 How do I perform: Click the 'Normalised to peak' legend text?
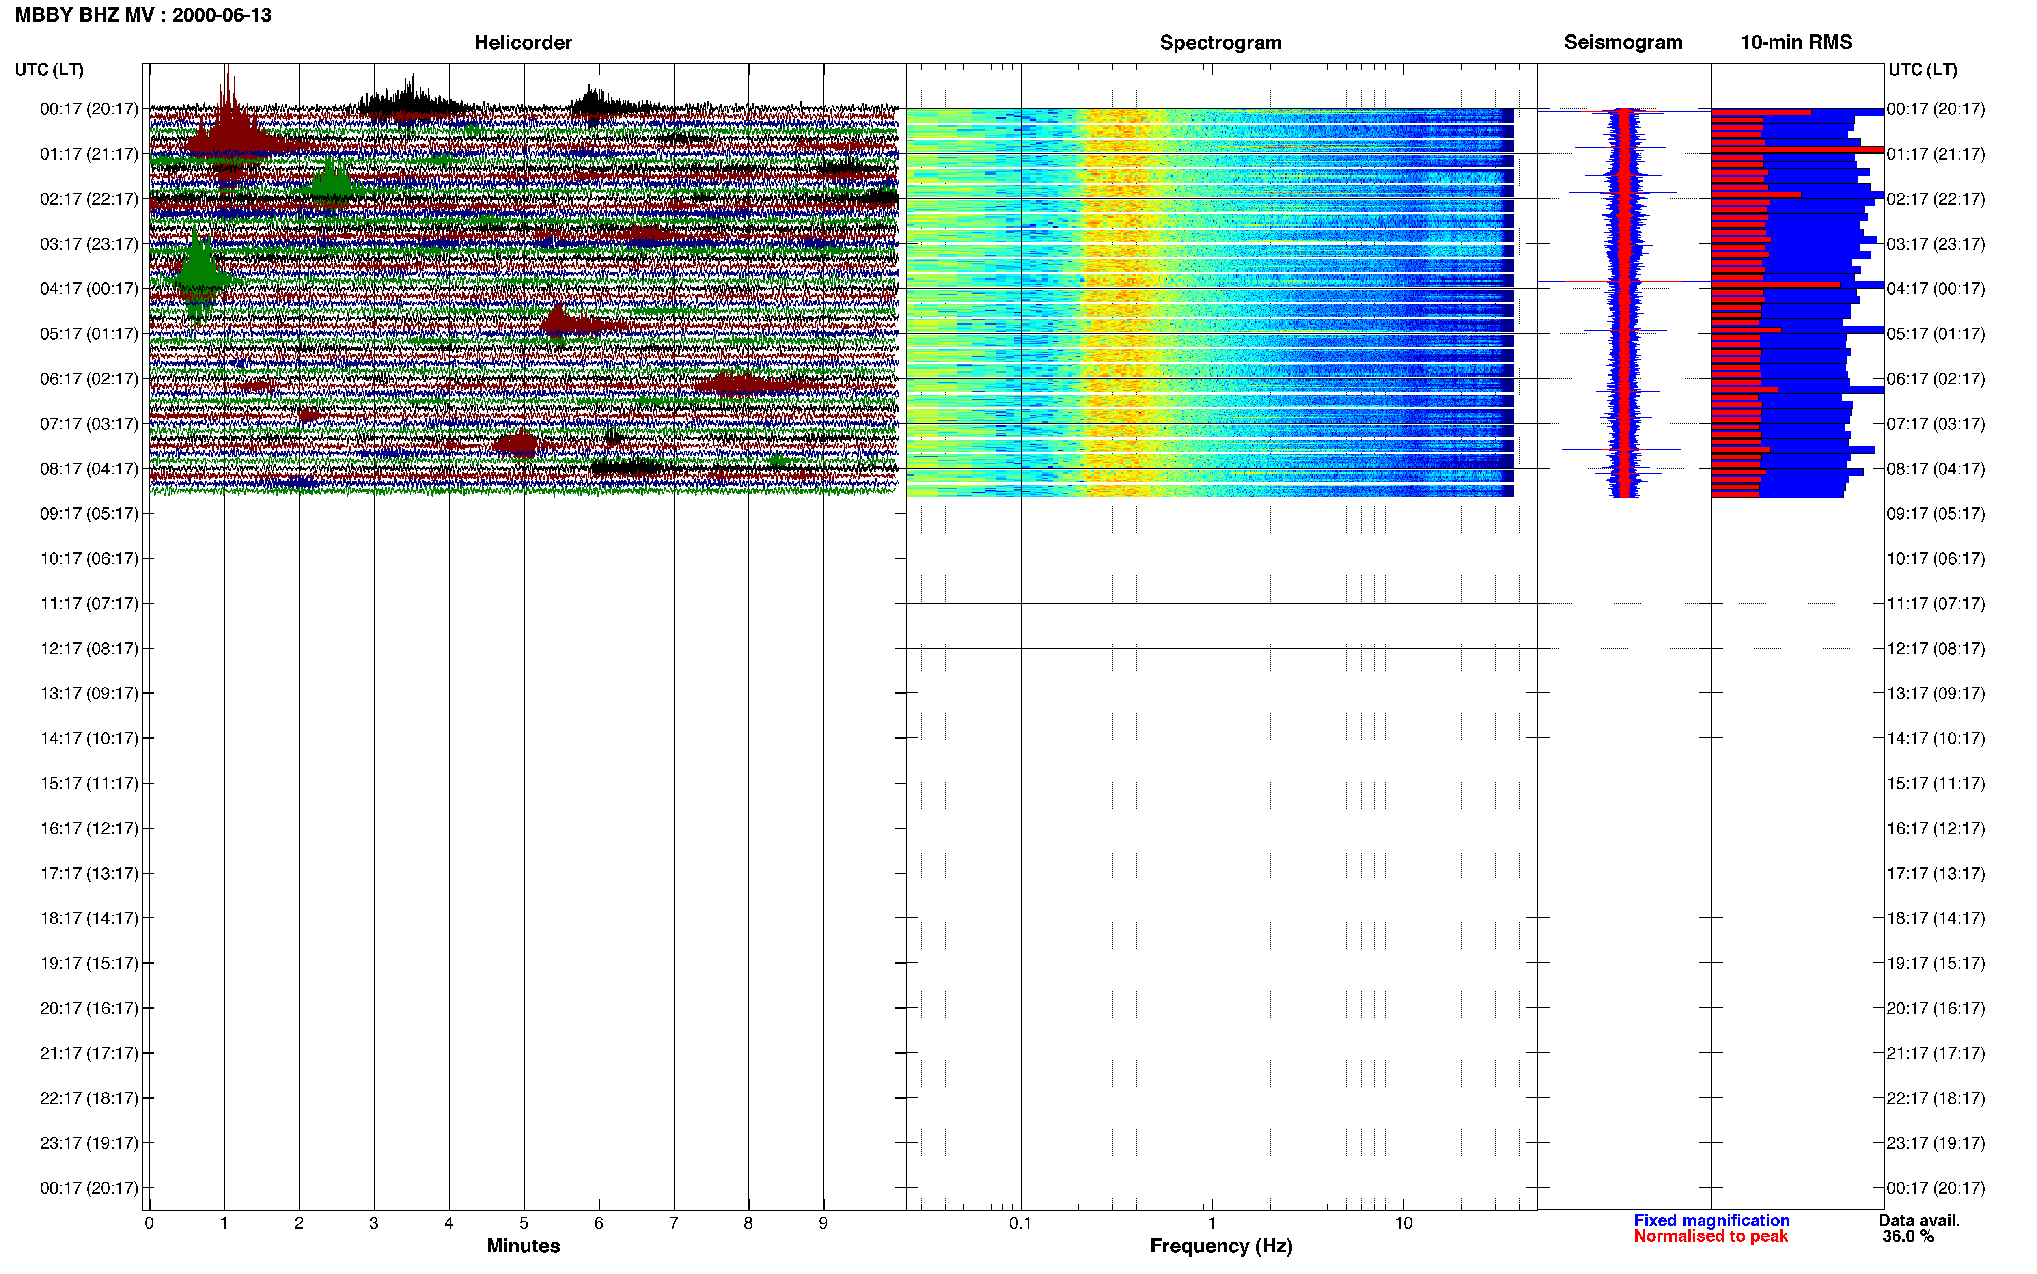pos(1710,1236)
